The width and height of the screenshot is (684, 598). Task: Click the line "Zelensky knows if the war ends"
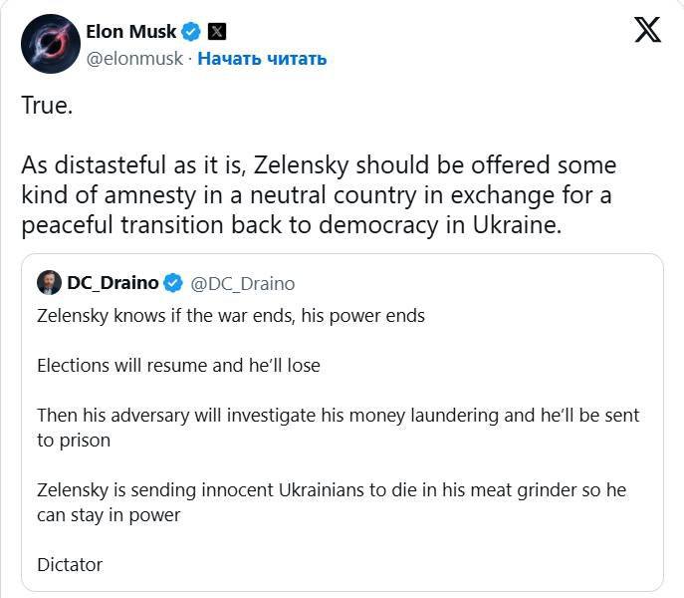231,316
